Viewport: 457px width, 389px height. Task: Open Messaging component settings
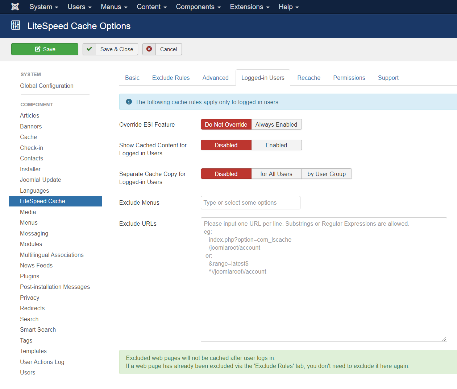(x=34, y=233)
